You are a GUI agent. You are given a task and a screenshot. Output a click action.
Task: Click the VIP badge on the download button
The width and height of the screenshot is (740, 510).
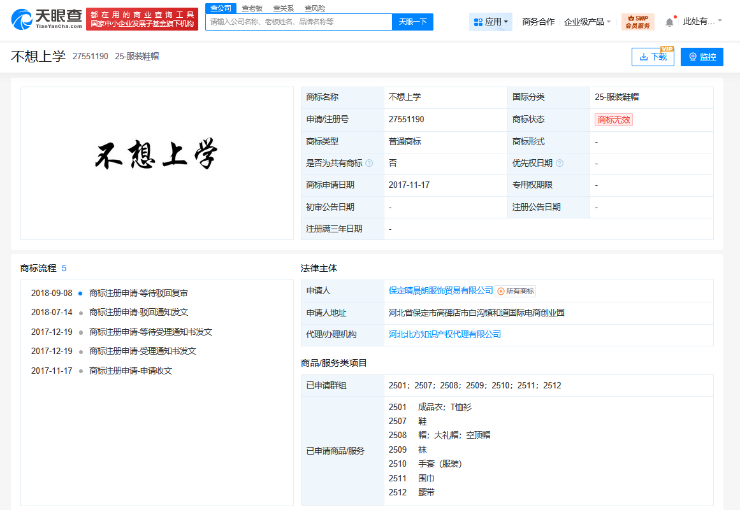click(666, 48)
